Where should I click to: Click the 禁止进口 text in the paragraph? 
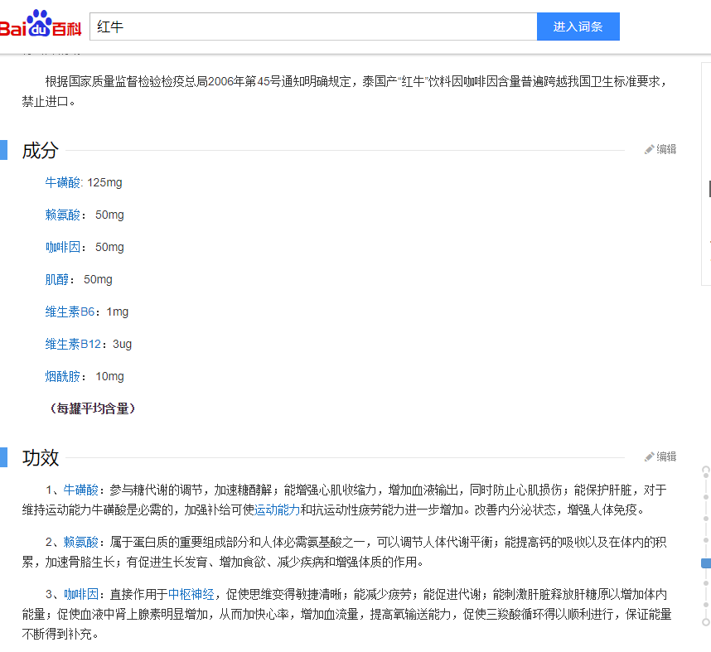click(x=45, y=101)
